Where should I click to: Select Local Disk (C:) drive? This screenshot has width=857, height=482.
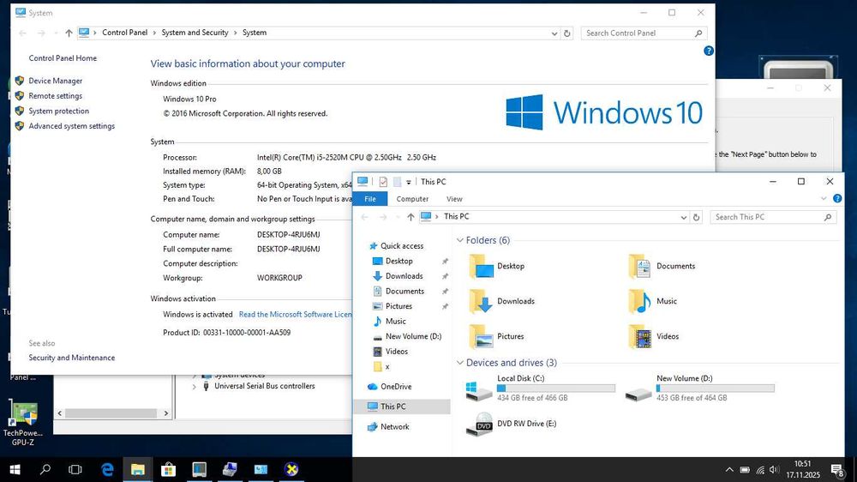541,388
